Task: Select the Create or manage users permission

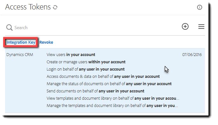Action: [x=86, y=62]
